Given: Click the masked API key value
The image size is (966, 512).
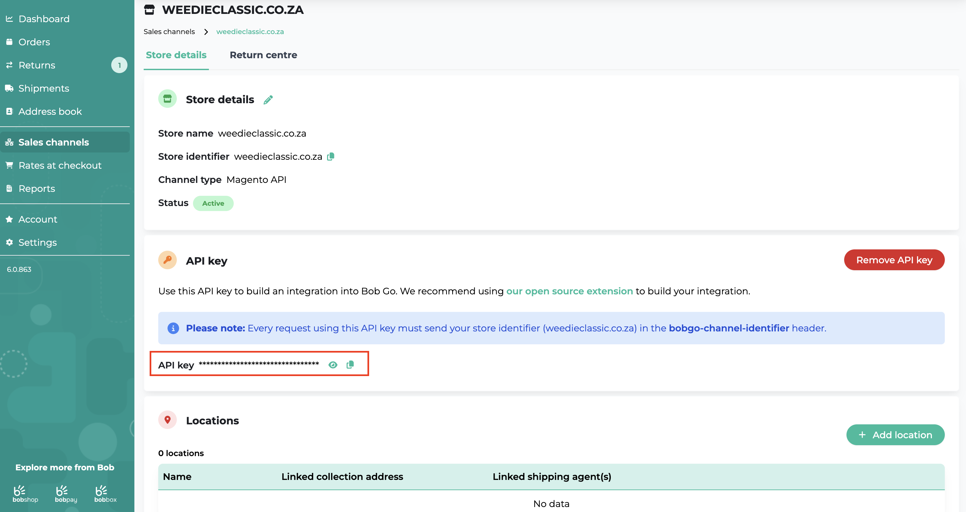Looking at the screenshot, I should click(x=259, y=364).
